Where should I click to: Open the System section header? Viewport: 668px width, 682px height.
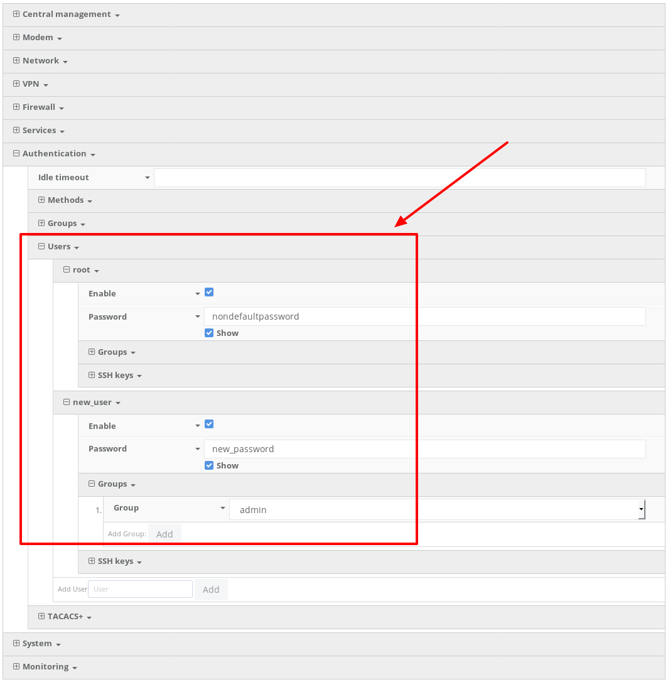[37, 643]
